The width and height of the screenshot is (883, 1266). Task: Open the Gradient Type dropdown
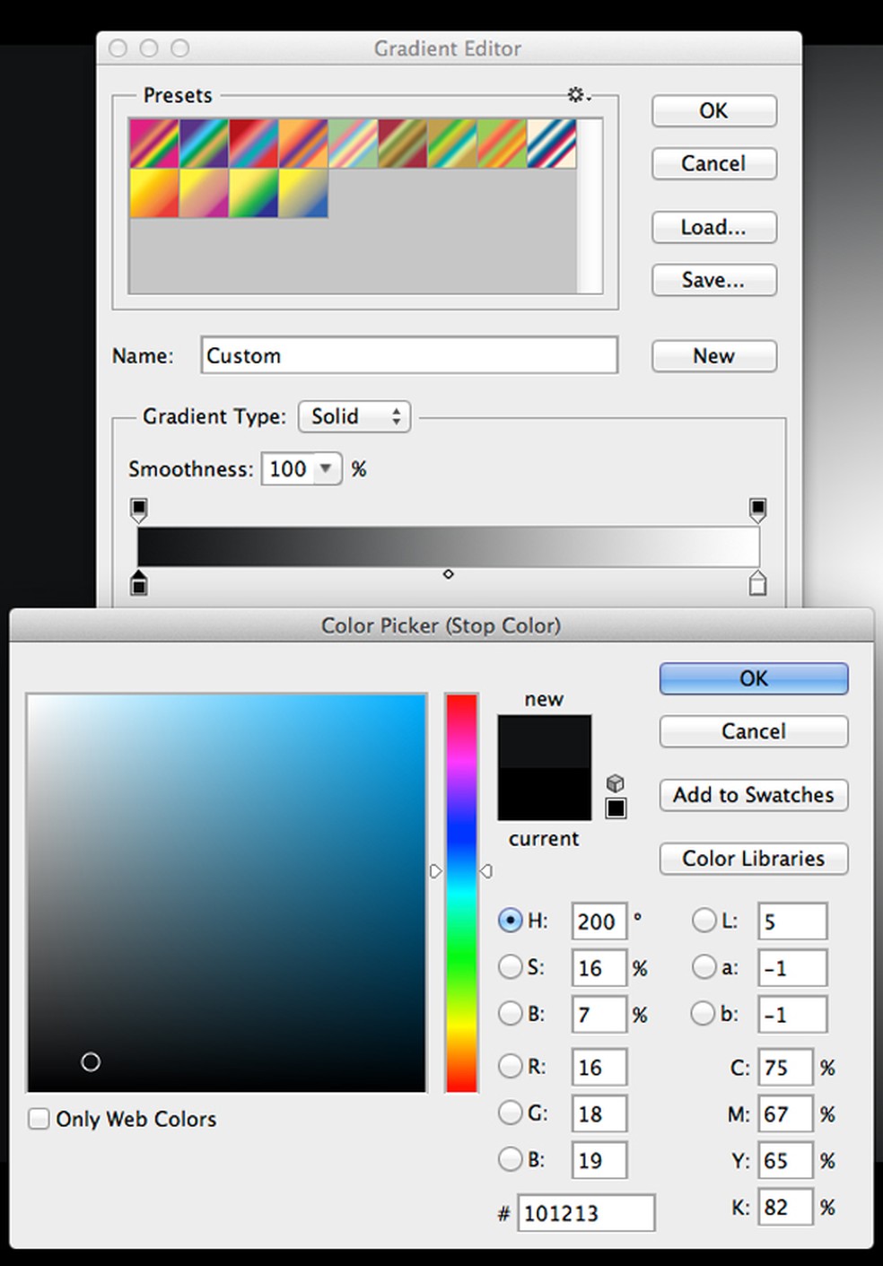354,416
